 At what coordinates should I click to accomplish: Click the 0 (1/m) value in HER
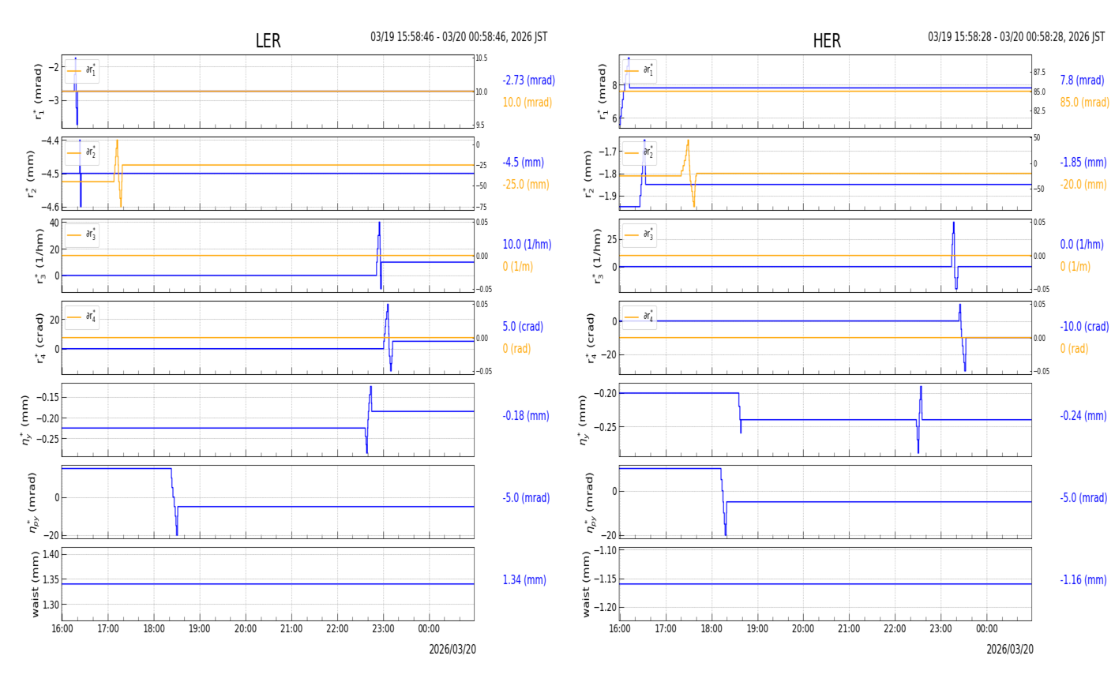[1075, 267]
